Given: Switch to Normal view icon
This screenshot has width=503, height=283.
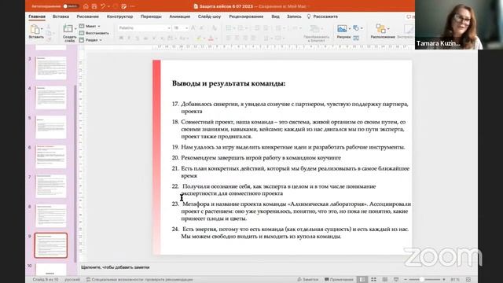Looking at the screenshot, I should [x=362, y=280].
